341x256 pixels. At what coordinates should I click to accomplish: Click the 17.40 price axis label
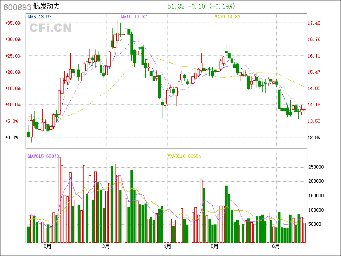(x=314, y=23)
